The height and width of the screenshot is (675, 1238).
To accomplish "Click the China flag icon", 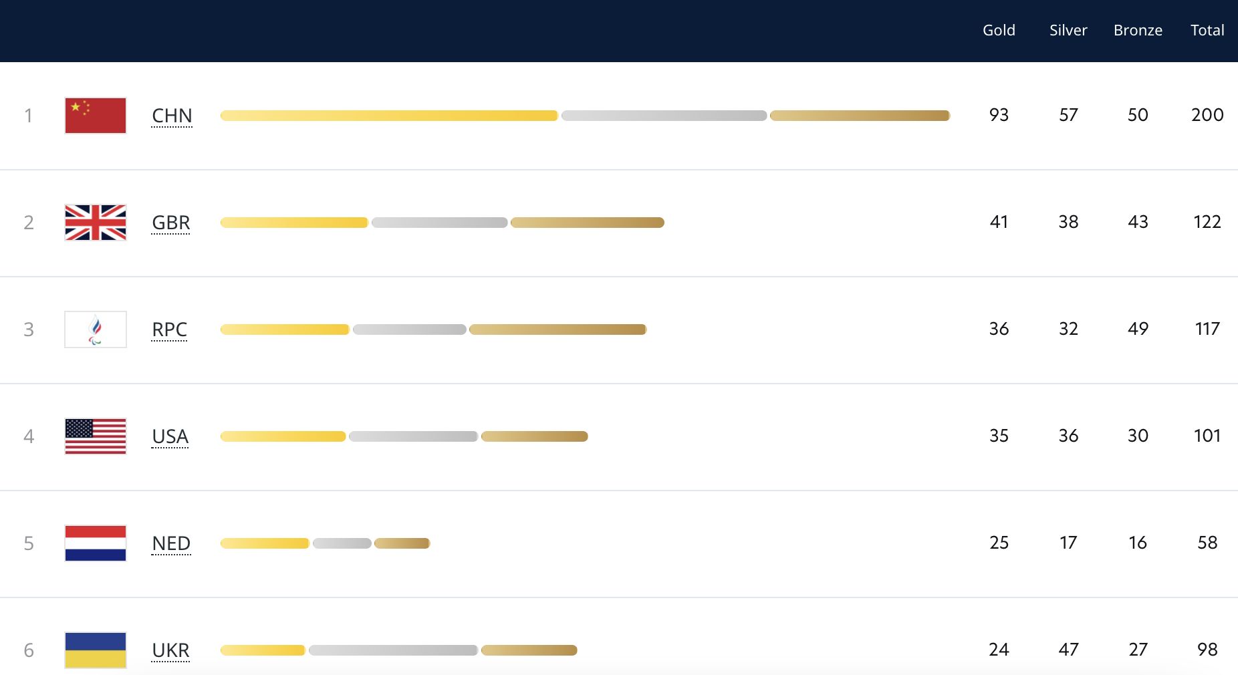I will coord(96,116).
